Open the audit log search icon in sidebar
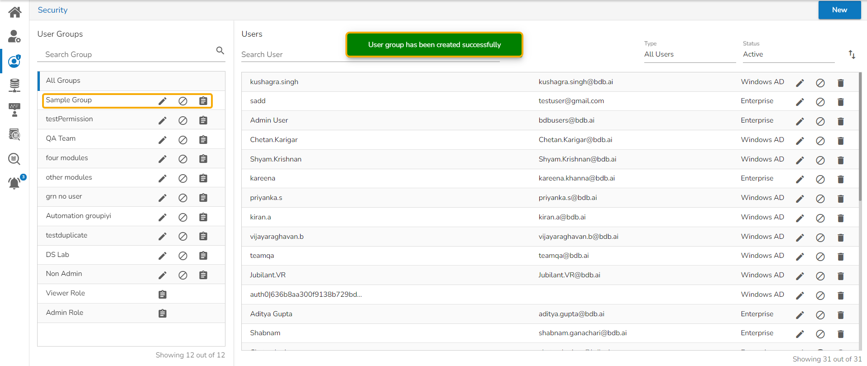This screenshot has width=867, height=366. [14, 134]
